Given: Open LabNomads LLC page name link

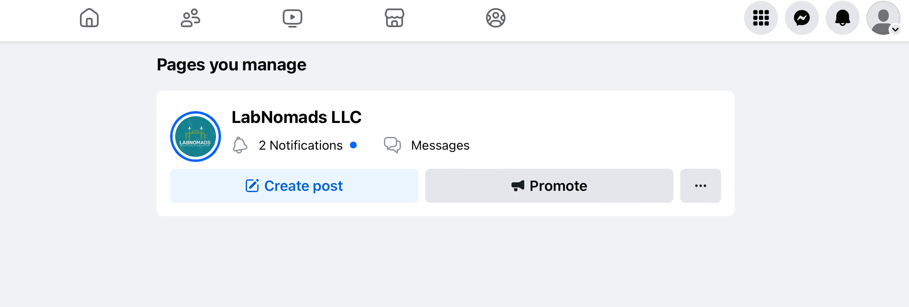Looking at the screenshot, I should pos(296,117).
